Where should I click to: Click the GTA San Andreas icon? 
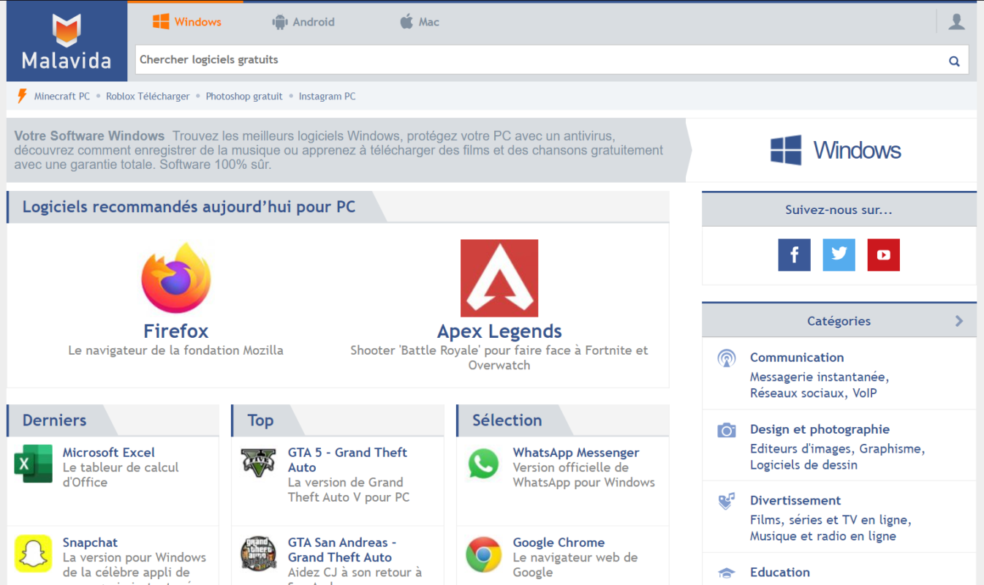coord(259,554)
